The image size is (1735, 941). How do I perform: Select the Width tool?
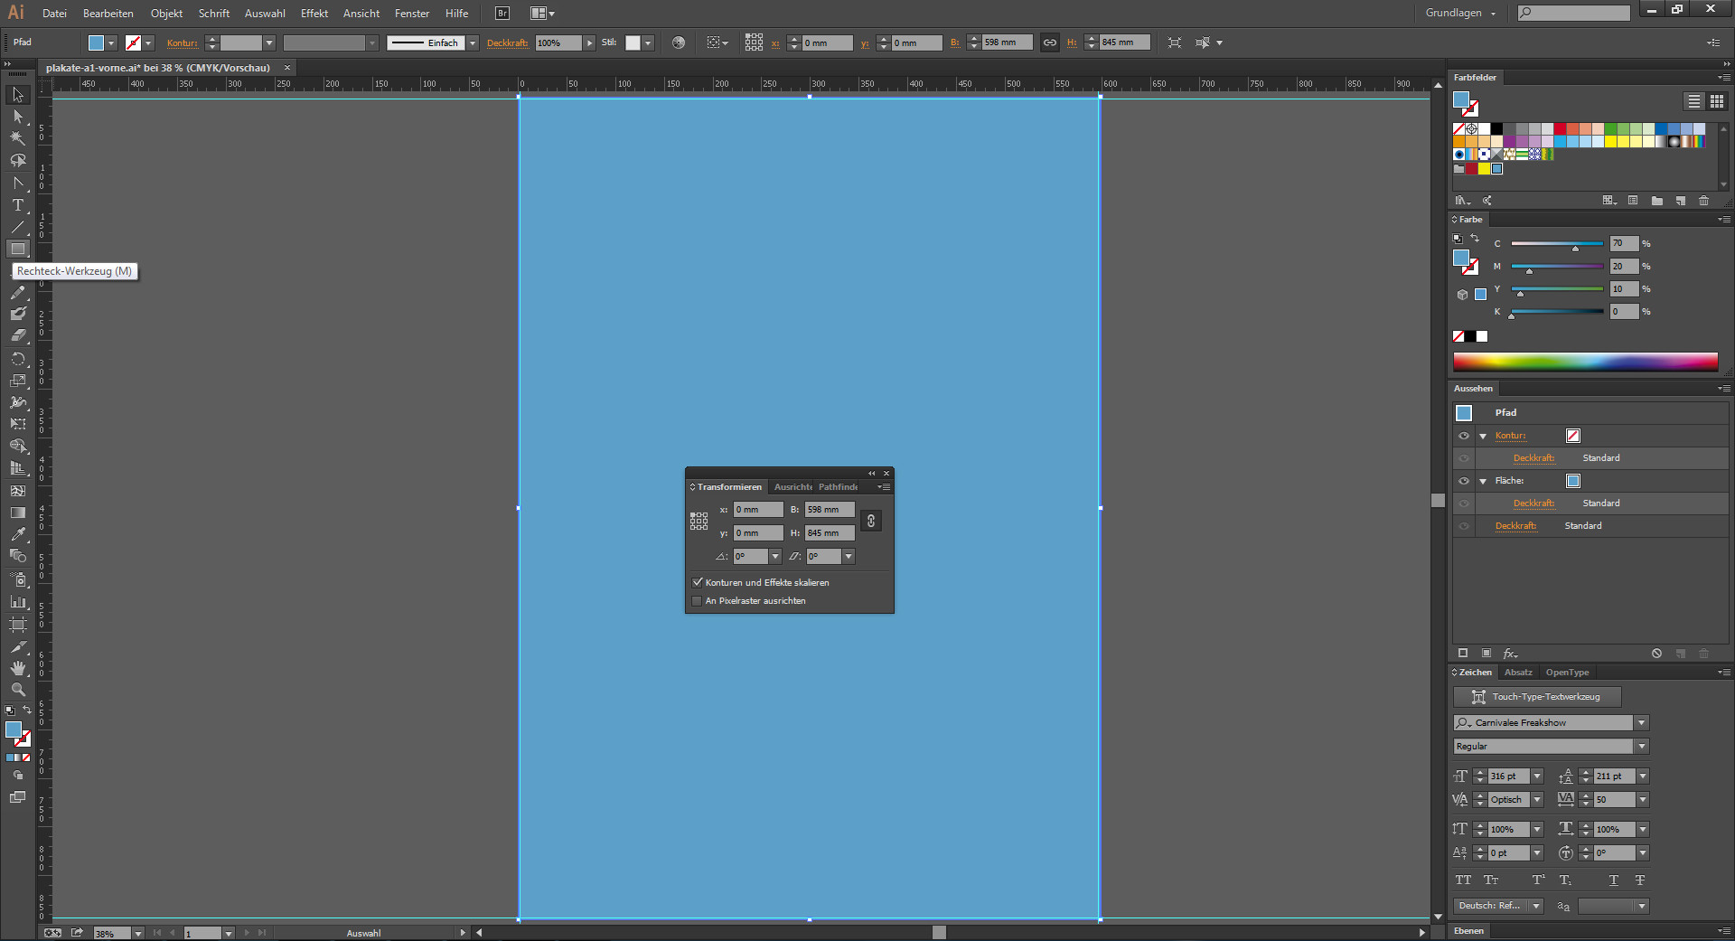pyautogui.click(x=17, y=402)
